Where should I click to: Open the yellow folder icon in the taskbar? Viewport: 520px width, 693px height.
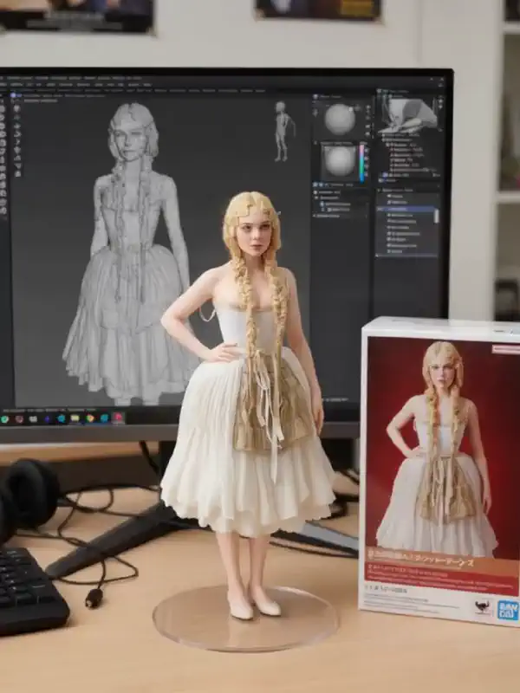tap(75, 418)
